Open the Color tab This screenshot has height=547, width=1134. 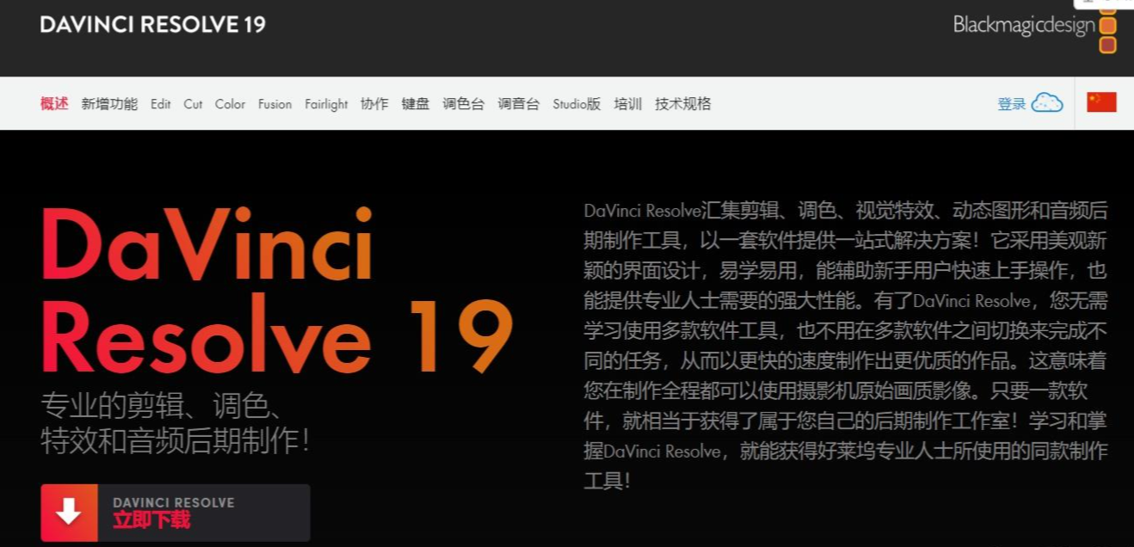pyautogui.click(x=230, y=104)
